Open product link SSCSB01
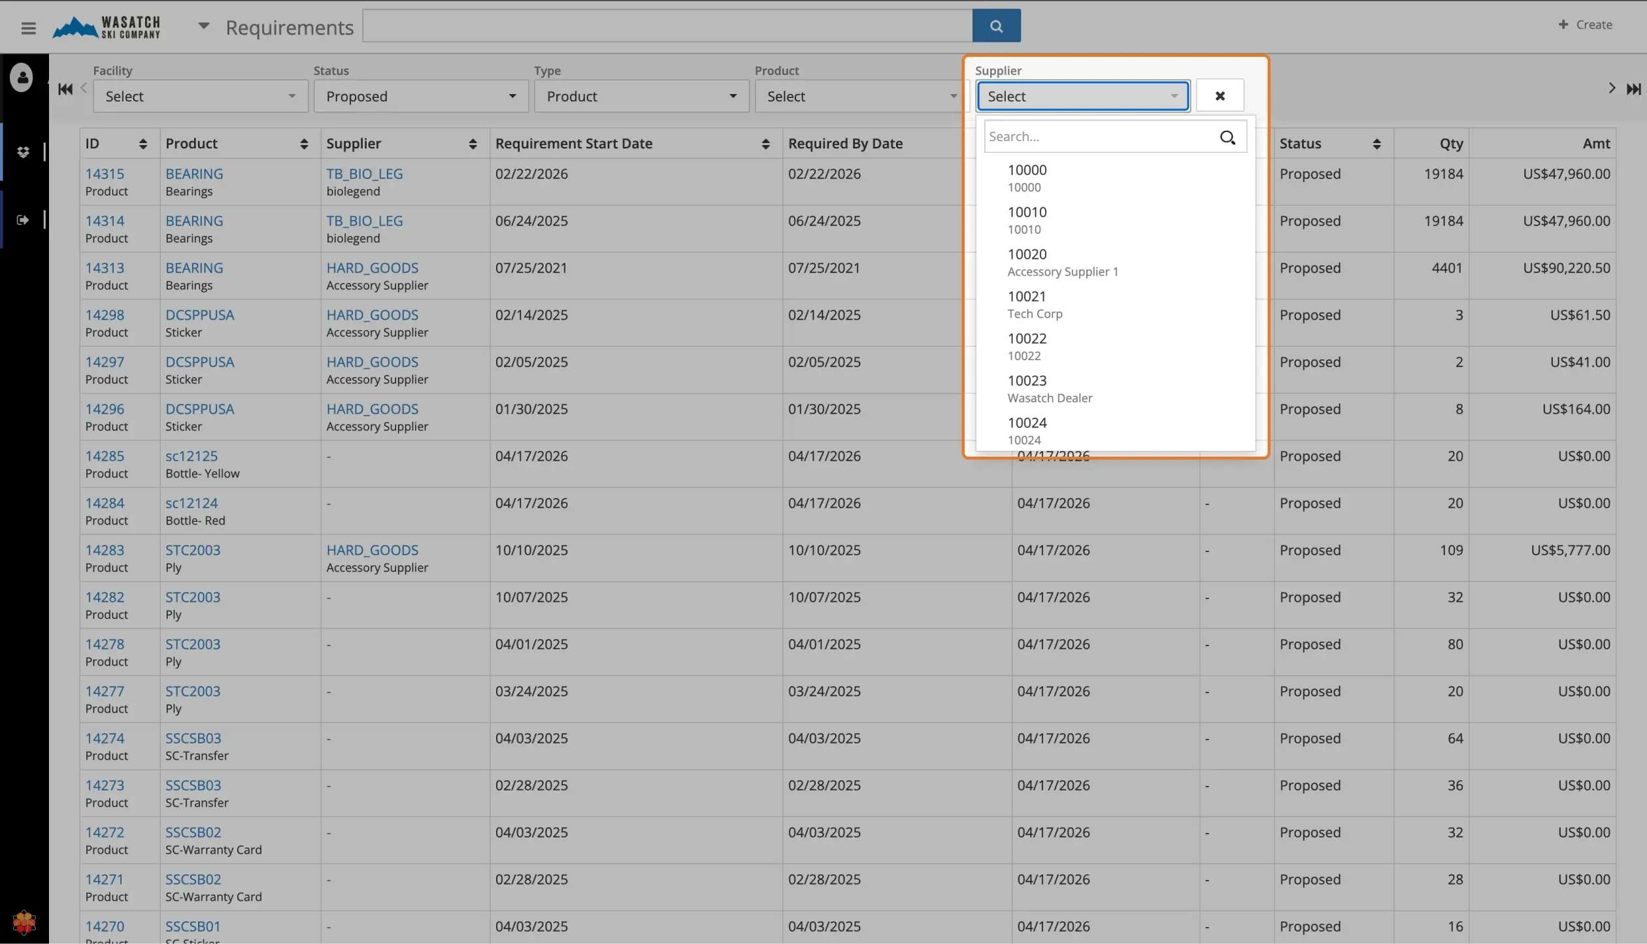Image resolution: width=1647 pixels, height=944 pixels. (x=193, y=926)
